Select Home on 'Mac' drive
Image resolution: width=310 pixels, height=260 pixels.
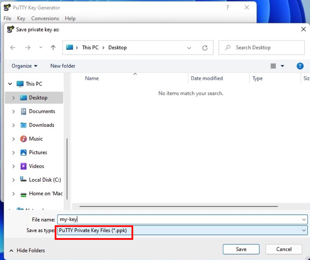click(x=41, y=194)
